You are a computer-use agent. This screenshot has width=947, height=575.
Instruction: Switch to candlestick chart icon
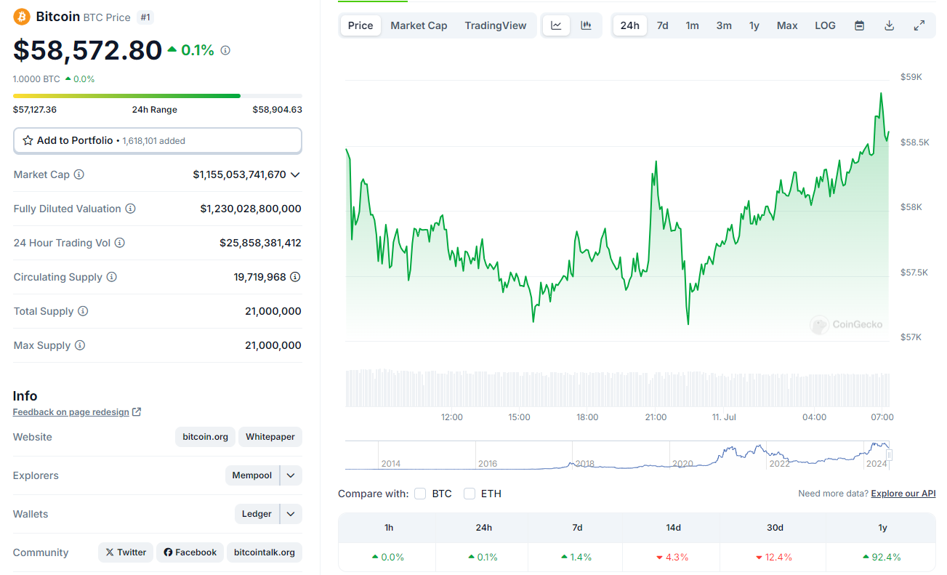[586, 25]
